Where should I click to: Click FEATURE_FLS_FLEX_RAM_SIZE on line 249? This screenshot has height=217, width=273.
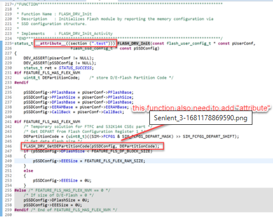point(114,161)
